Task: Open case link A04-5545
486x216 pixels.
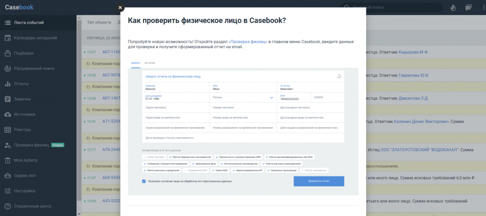Action: (111, 178)
